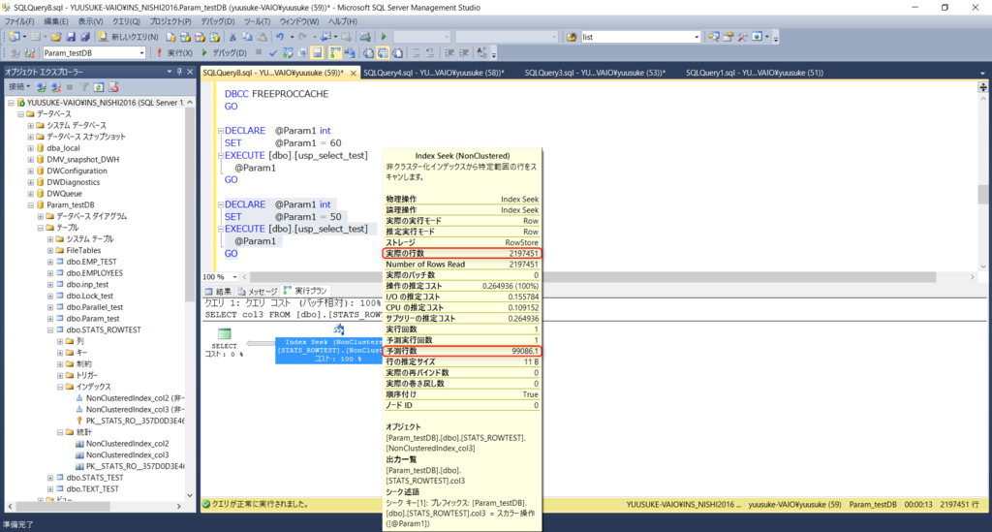Open the Param_testDB database dropdown
992x532 pixels.
[x=141, y=53]
